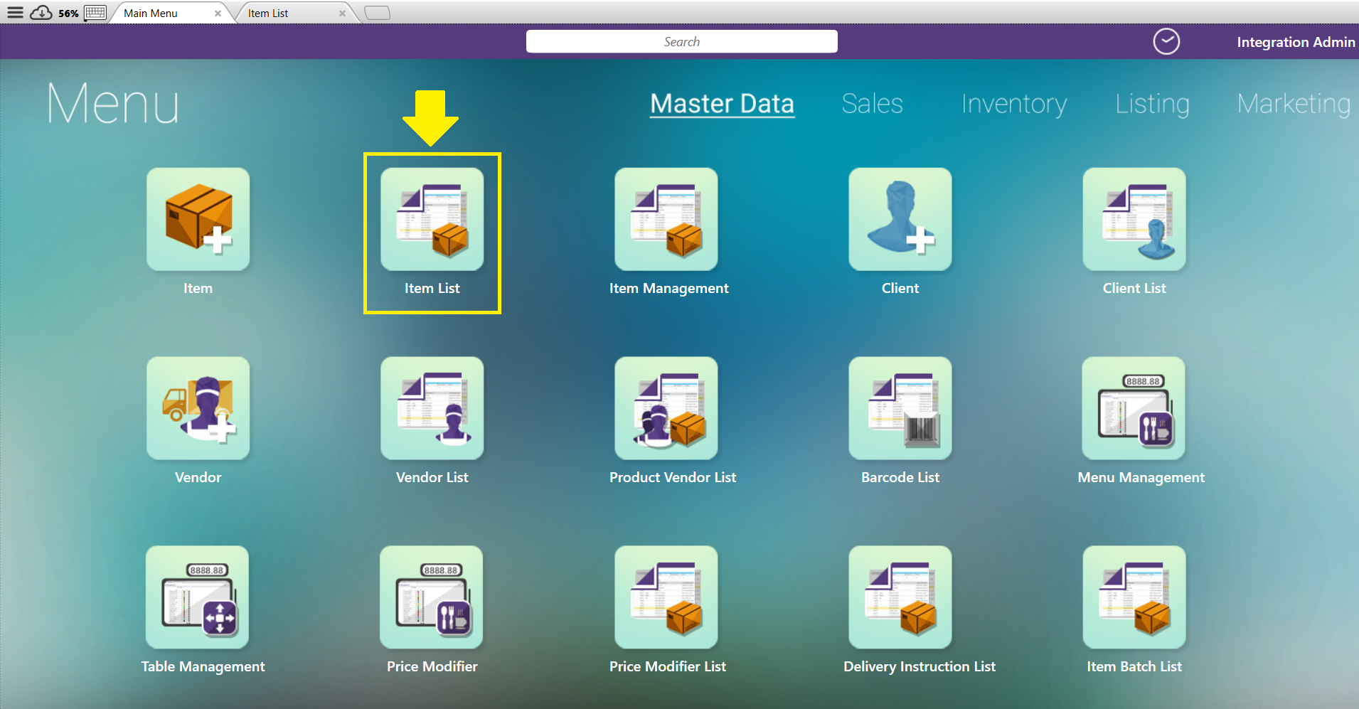Click the Search field
This screenshot has width=1359, height=709.
tap(681, 41)
